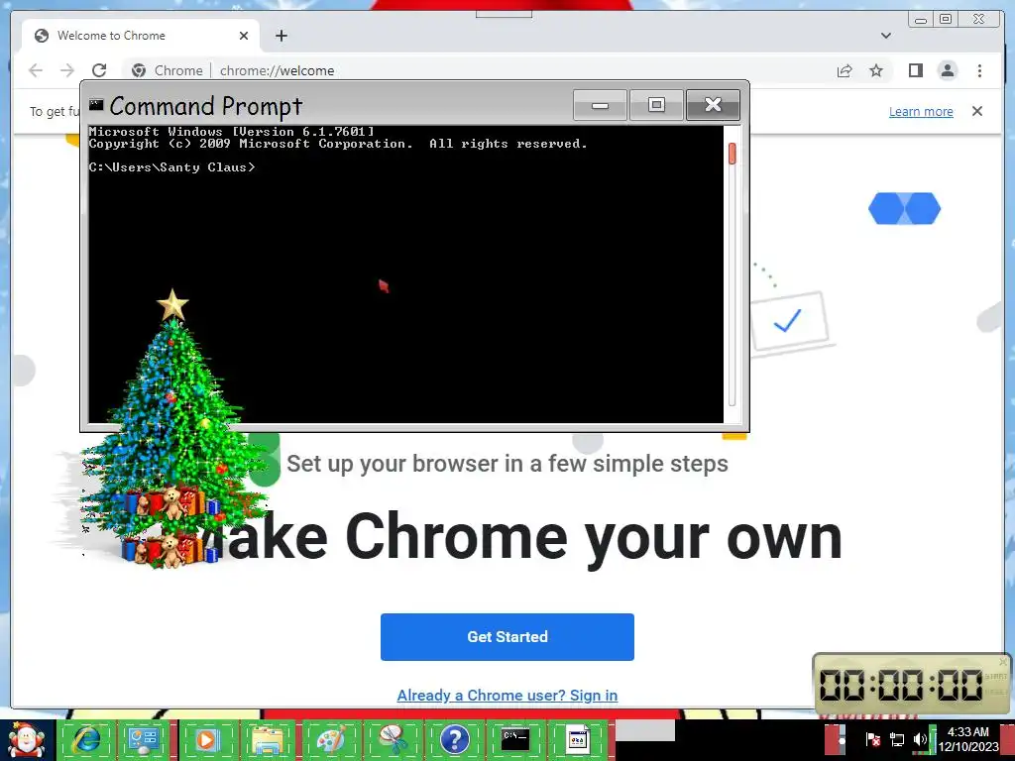Open the volume speaker tray icon

919,739
